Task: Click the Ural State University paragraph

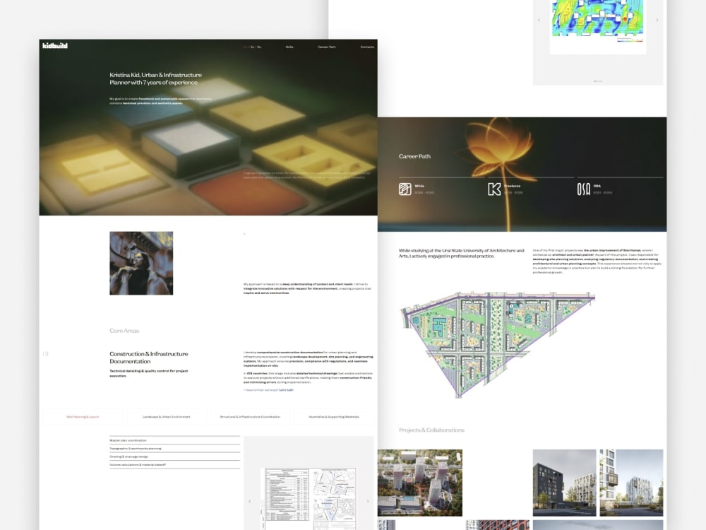Action: pos(462,253)
